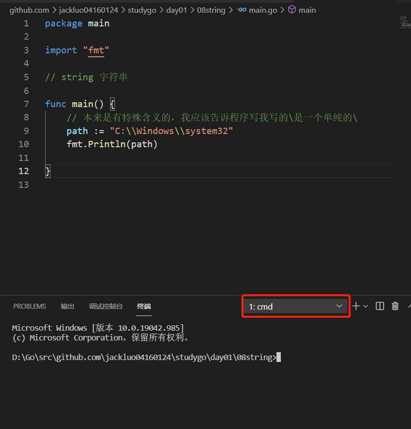Click the Chinese comment on line 8
This screenshot has height=429, width=411.
coord(212,118)
